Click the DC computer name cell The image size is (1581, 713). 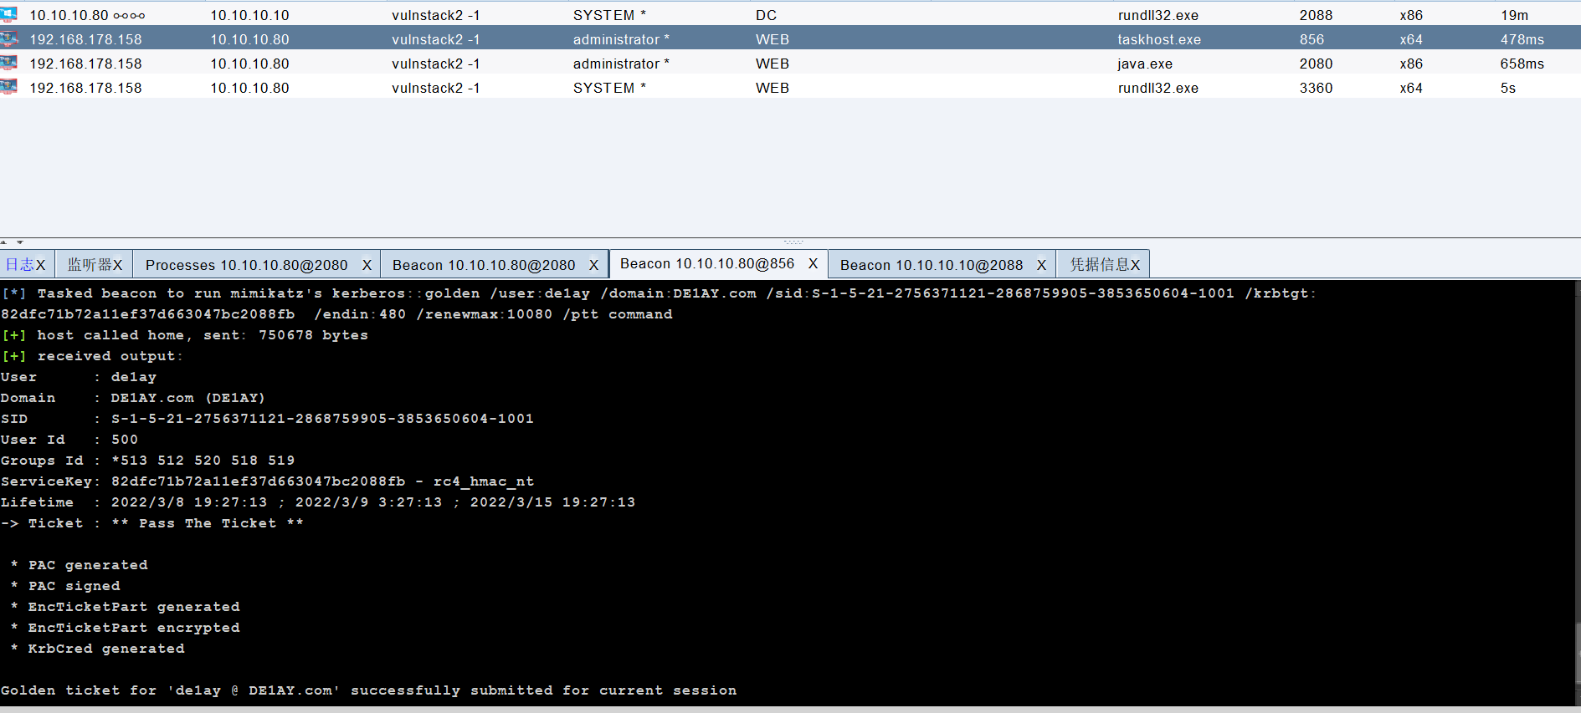pyautogui.click(x=766, y=15)
